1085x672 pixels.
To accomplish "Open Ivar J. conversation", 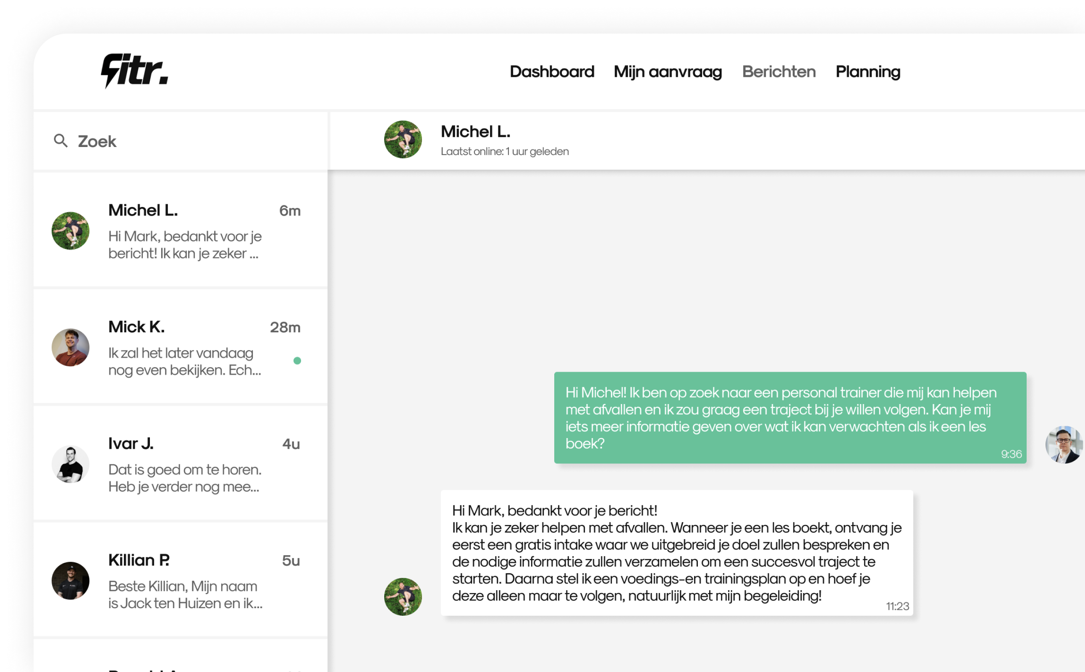I will [x=181, y=463].
